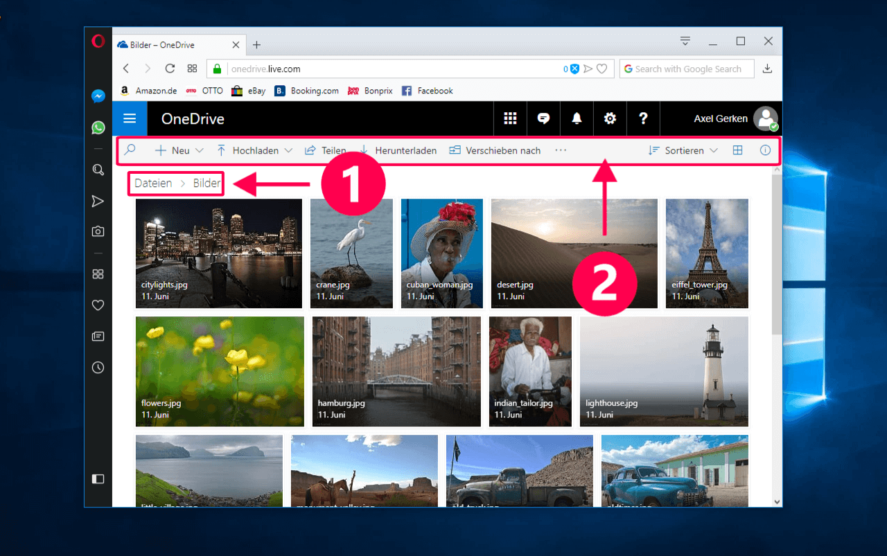
Task: Open the tab menu icon in the title bar
Action: click(685, 41)
